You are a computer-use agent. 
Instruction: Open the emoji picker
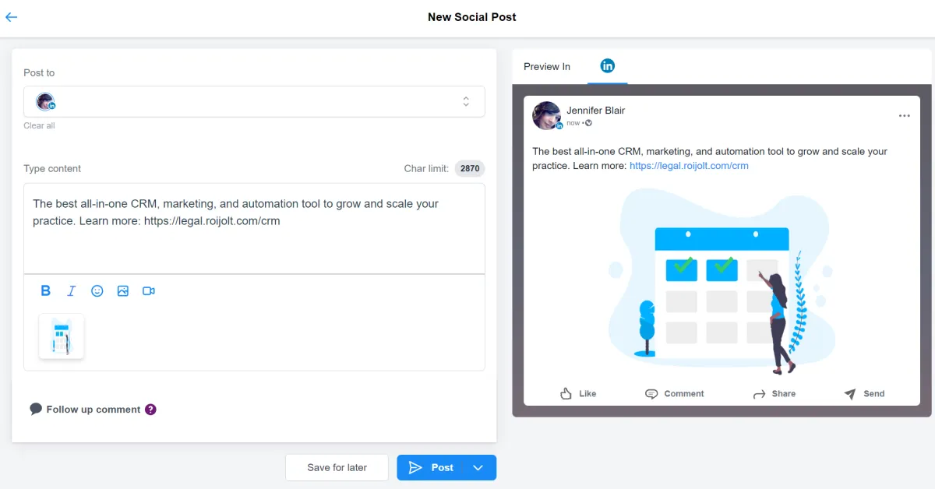97,290
